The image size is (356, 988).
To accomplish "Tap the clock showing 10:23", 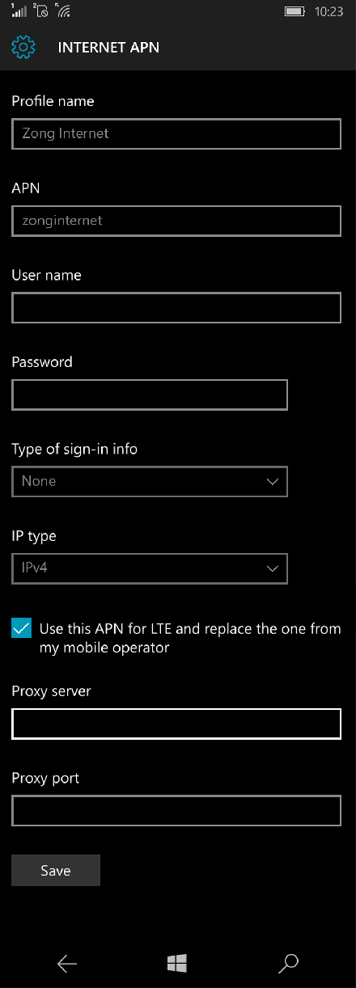I will (x=328, y=12).
